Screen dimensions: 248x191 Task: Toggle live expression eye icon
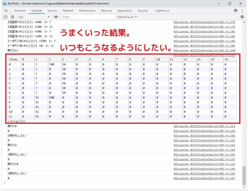coord(56,17)
